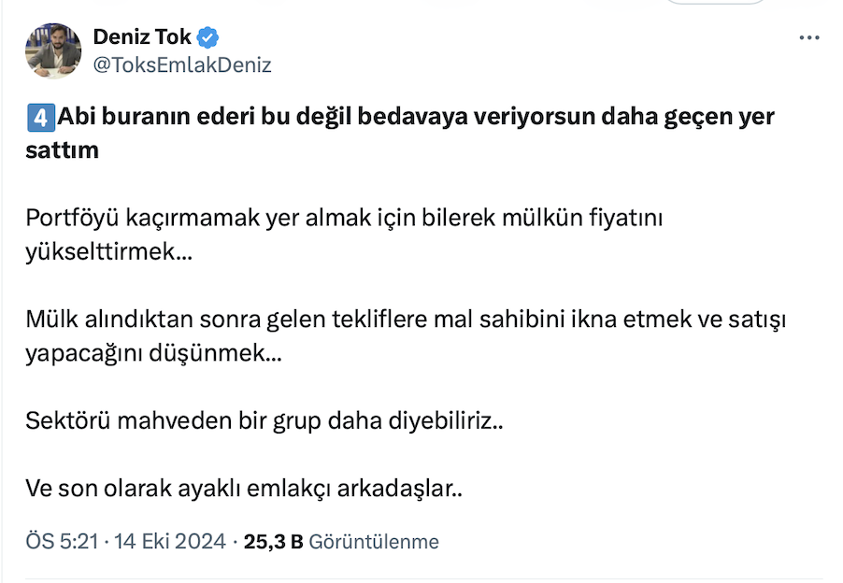843x583 pixels.
Task: Click the line starting "Portföyü kaçırmamak"
Action: [x=344, y=218]
